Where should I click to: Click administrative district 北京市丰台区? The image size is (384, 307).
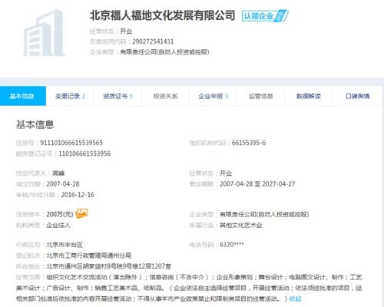65,245
